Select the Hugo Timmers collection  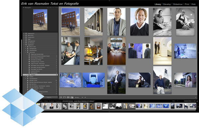(40, 64)
